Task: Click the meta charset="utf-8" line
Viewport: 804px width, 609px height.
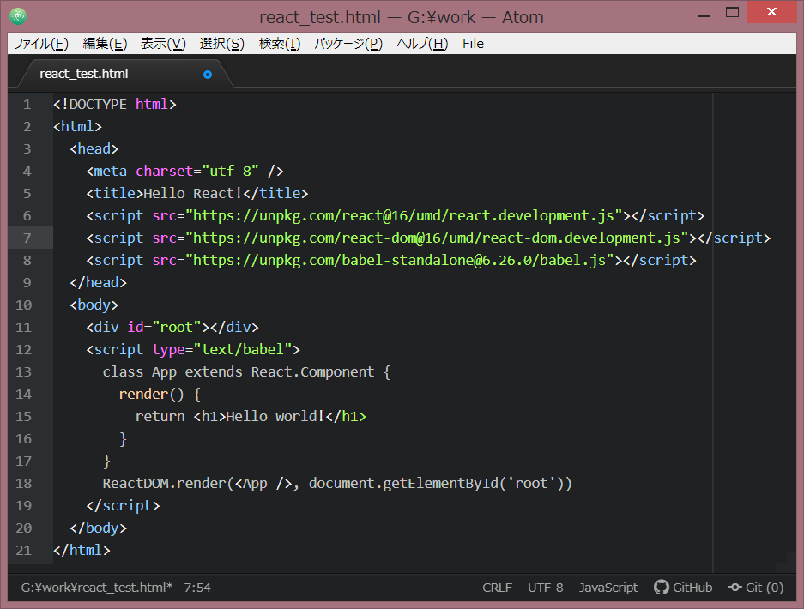Action: [184, 172]
